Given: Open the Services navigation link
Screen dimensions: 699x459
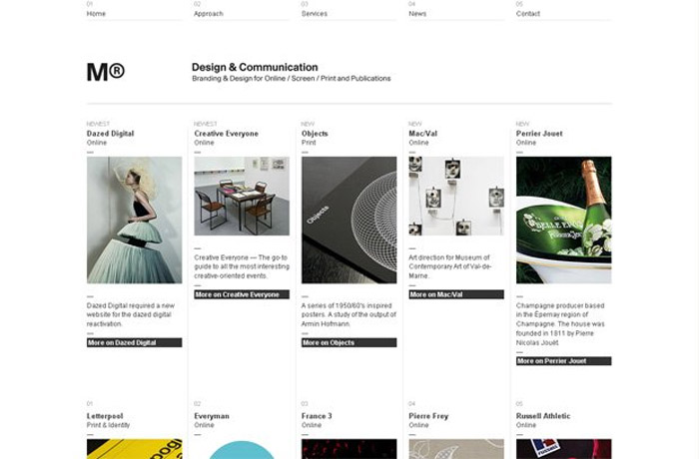Looking at the screenshot, I should (x=315, y=14).
